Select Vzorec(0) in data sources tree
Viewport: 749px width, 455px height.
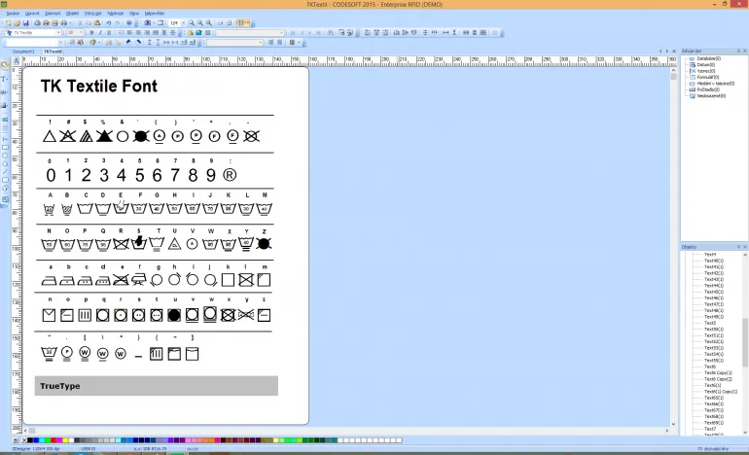coord(706,71)
